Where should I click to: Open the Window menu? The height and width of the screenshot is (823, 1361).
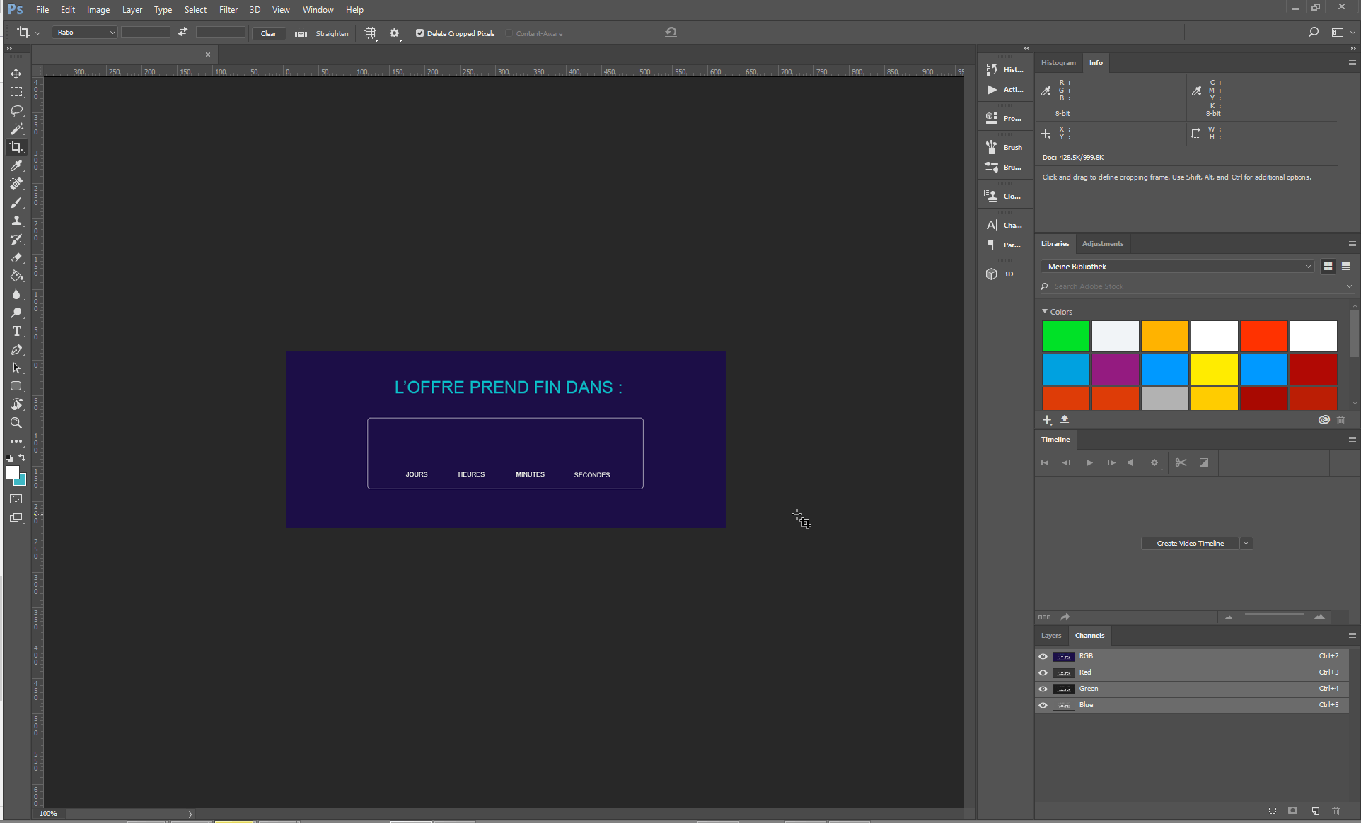tap(318, 10)
